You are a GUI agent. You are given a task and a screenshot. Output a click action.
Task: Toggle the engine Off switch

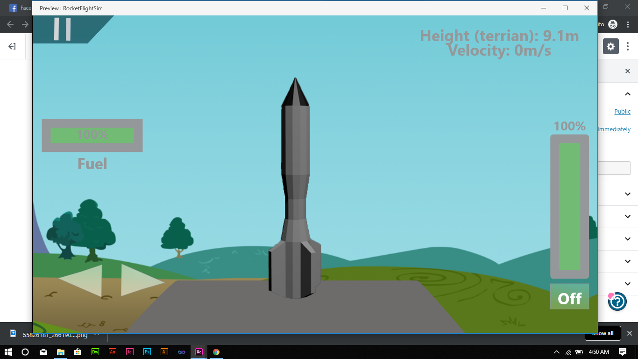coord(569,297)
